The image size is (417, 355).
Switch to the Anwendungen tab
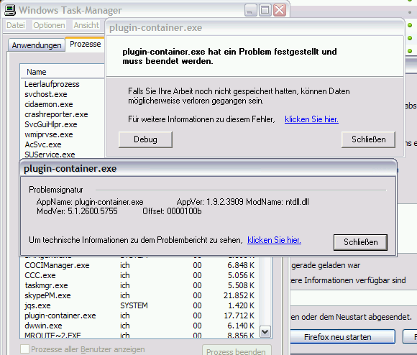37,45
